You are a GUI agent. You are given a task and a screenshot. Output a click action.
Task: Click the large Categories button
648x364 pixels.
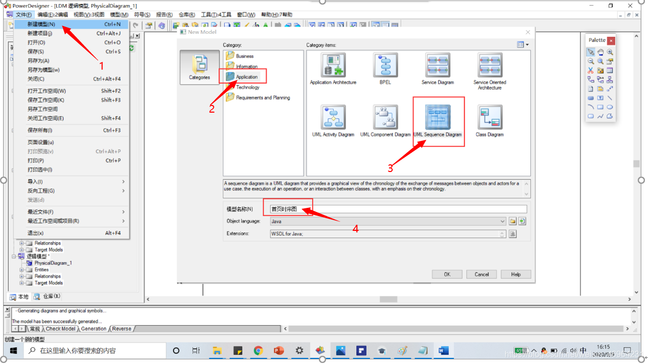pyautogui.click(x=200, y=67)
